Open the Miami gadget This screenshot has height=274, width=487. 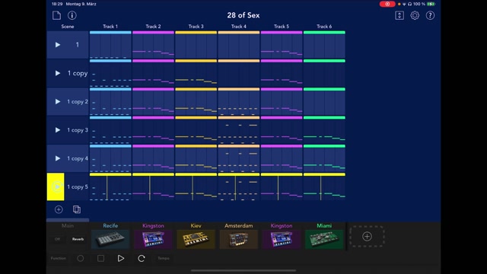tap(324, 239)
